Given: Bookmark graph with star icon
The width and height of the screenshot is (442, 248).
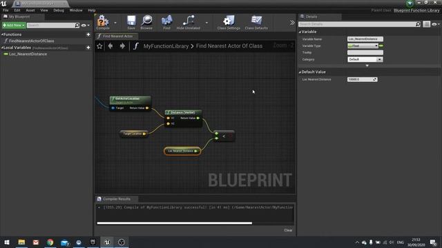Looking at the screenshot, I should [x=99, y=46].
